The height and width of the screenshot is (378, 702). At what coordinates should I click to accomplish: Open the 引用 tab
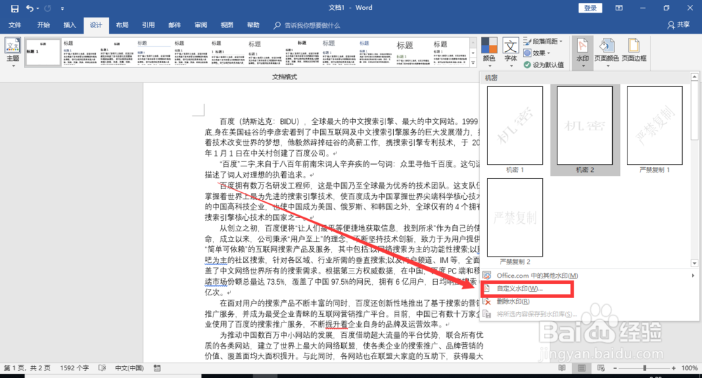point(148,25)
